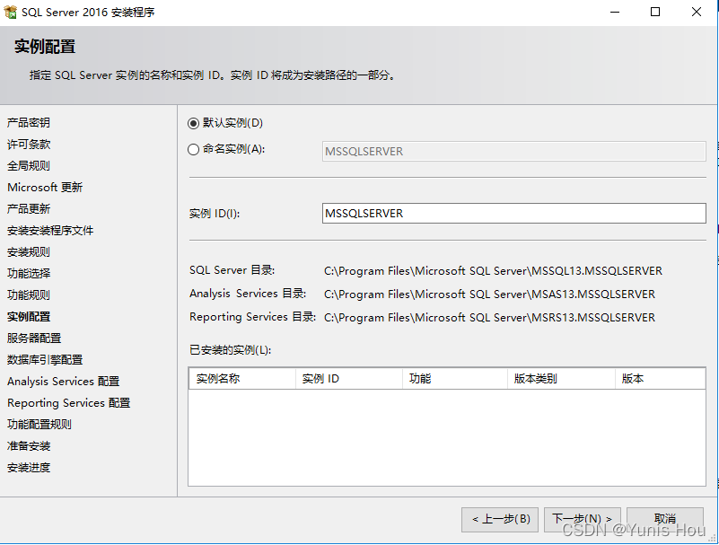The image size is (719, 545).
Task: Click the bold 实例配置 step in sidebar
Action: point(29,317)
